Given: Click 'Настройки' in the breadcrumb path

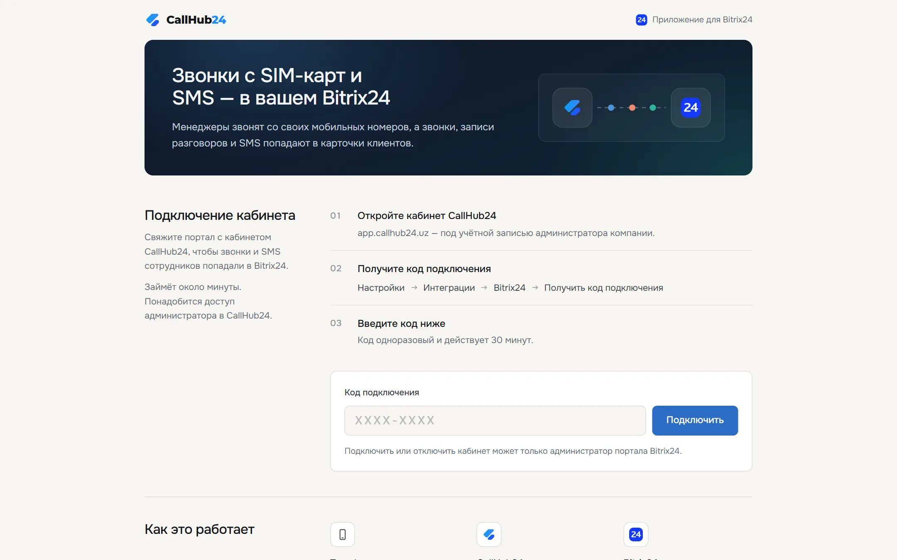Looking at the screenshot, I should coord(381,288).
